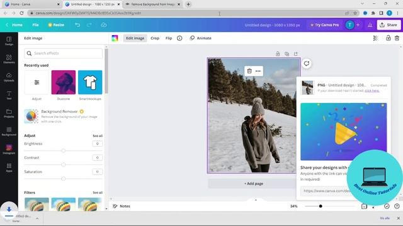Delete image via floating trash icon

coord(249,71)
